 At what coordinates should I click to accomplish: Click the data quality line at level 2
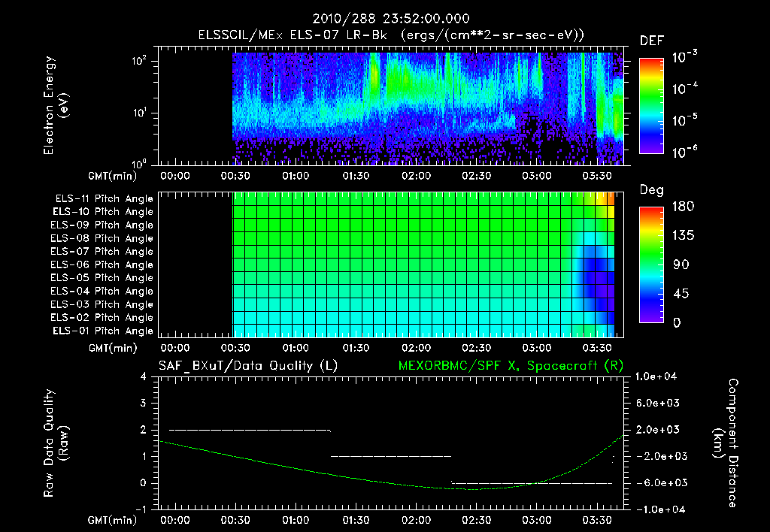(x=250, y=431)
